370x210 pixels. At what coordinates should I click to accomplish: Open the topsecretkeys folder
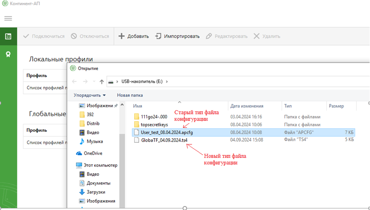(x=154, y=125)
